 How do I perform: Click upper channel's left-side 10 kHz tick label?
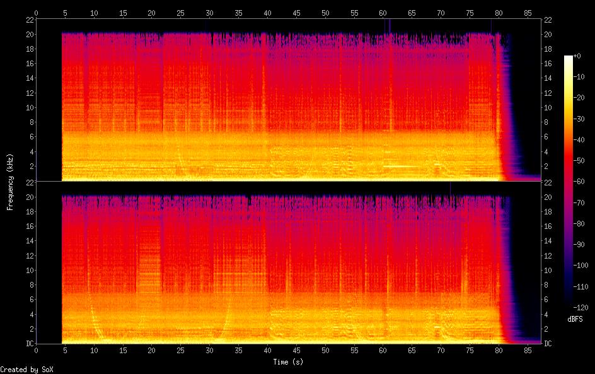point(29,108)
